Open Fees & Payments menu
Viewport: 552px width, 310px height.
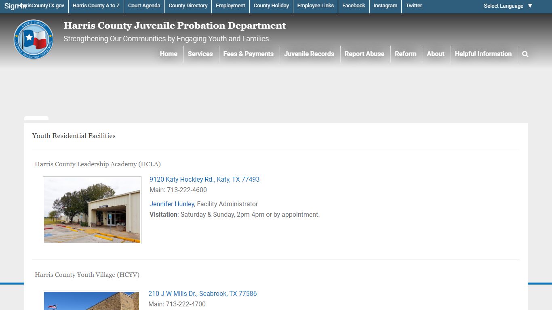(x=248, y=54)
